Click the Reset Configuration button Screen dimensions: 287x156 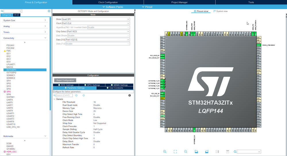[x=65, y=80]
